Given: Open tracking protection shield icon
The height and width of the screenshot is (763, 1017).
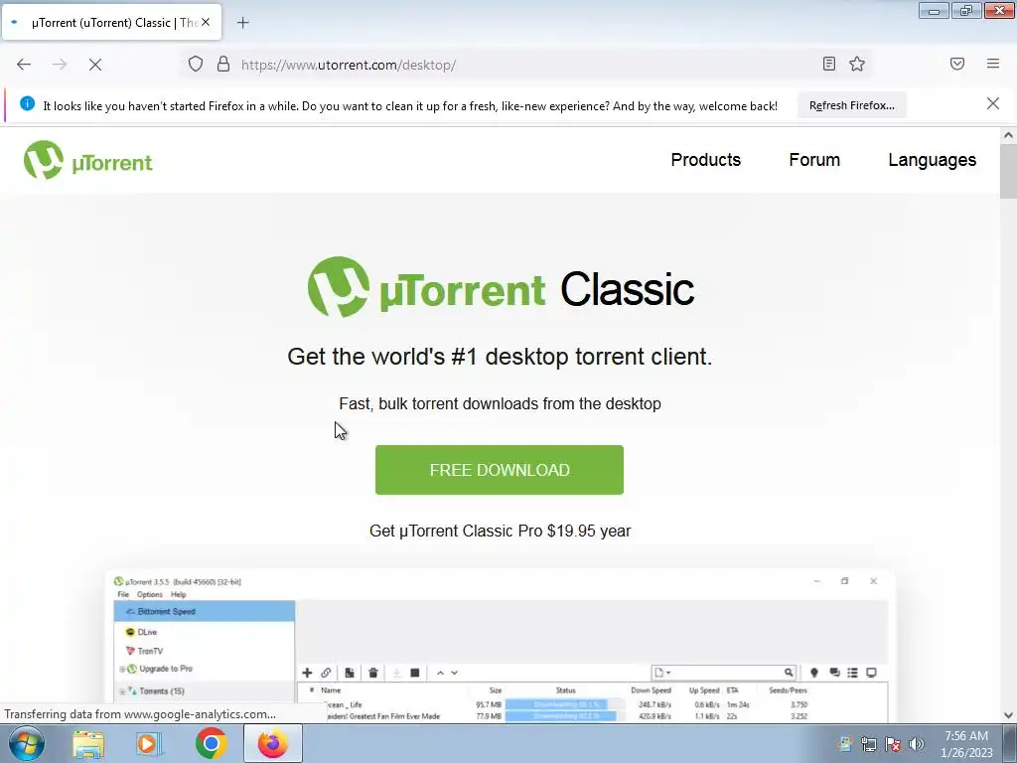Looking at the screenshot, I should 196,64.
